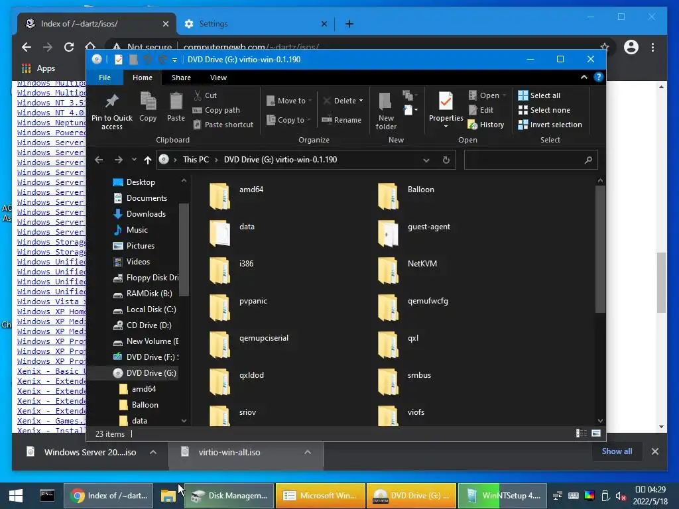Open a new Chrome tab
The width and height of the screenshot is (679, 509).
[x=349, y=24]
